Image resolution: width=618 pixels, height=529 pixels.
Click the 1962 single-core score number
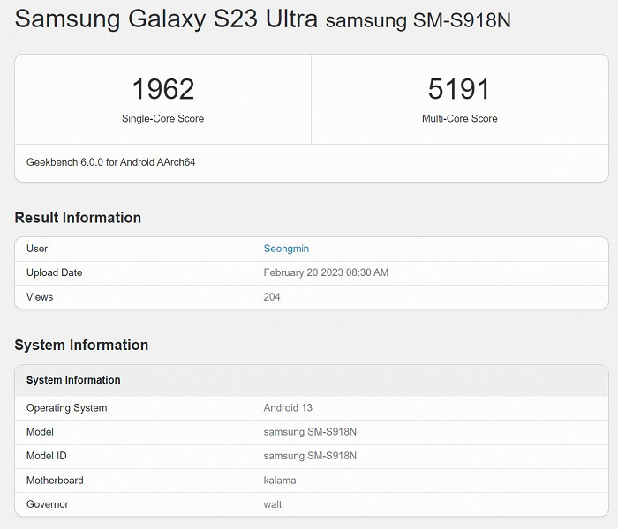coord(162,89)
